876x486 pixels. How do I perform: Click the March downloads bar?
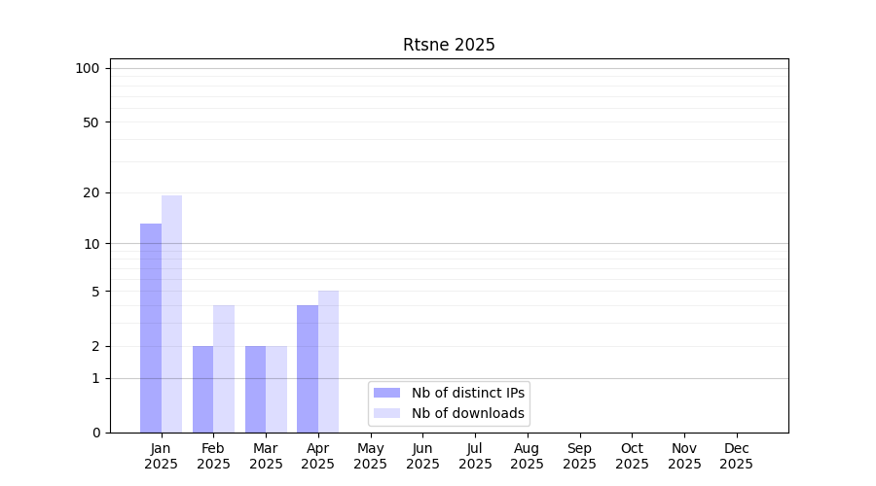(x=276, y=389)
